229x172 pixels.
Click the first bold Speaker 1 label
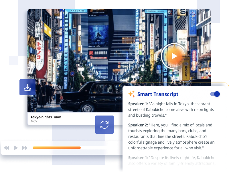[x=138, y=104]
